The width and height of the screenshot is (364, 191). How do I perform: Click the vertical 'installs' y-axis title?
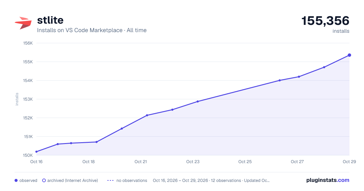[17, 99]
